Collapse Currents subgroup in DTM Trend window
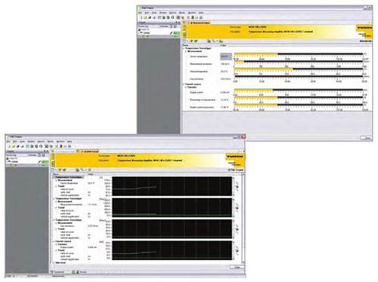Image resolution: width=378 pixels, height=282 pixels. (x=56, y=244)
